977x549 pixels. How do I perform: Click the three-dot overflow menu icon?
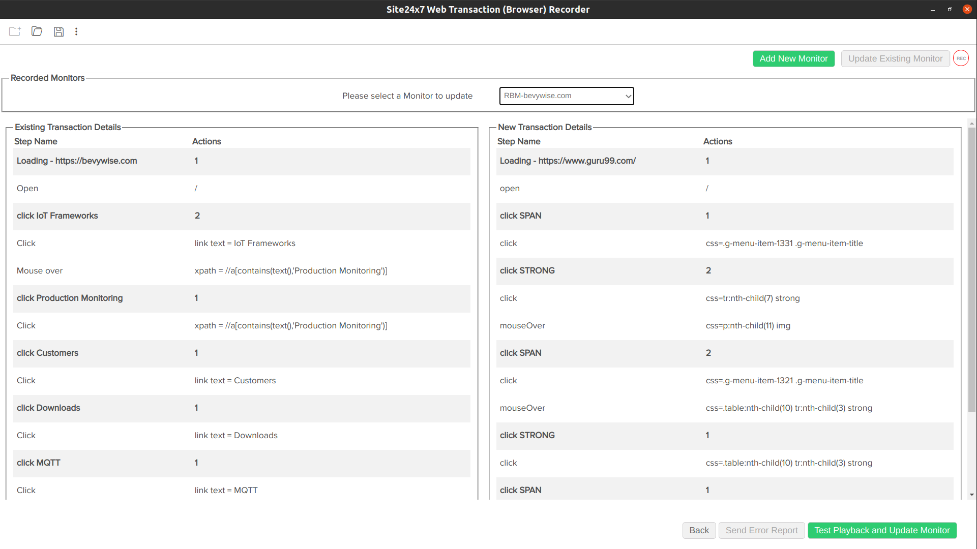pos(76,32)
